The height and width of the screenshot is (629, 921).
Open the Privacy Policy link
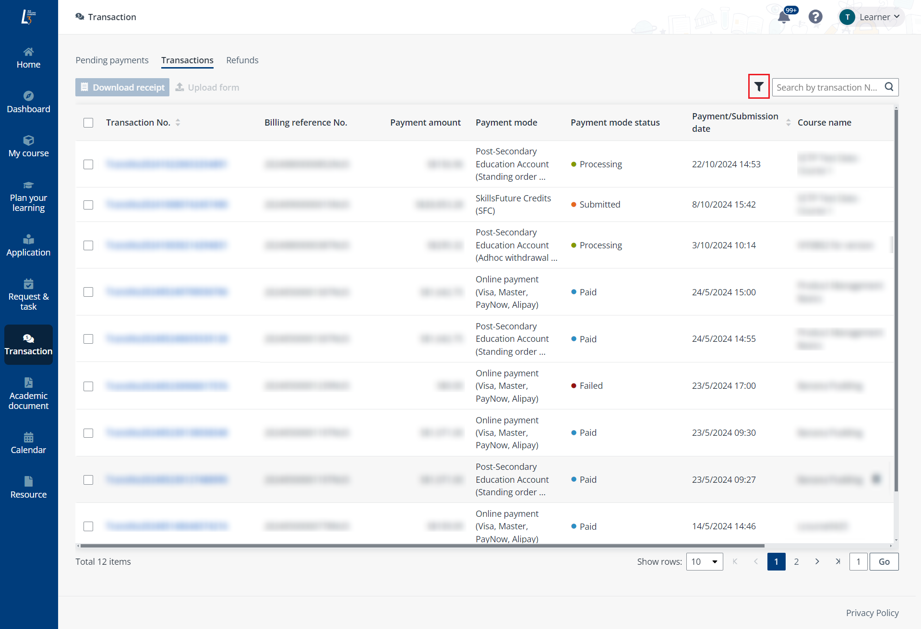pos(872,613)
